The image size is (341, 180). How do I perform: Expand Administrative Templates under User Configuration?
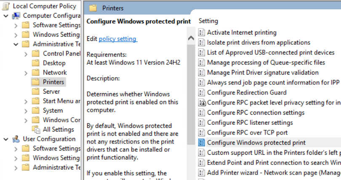coord(16,168)
